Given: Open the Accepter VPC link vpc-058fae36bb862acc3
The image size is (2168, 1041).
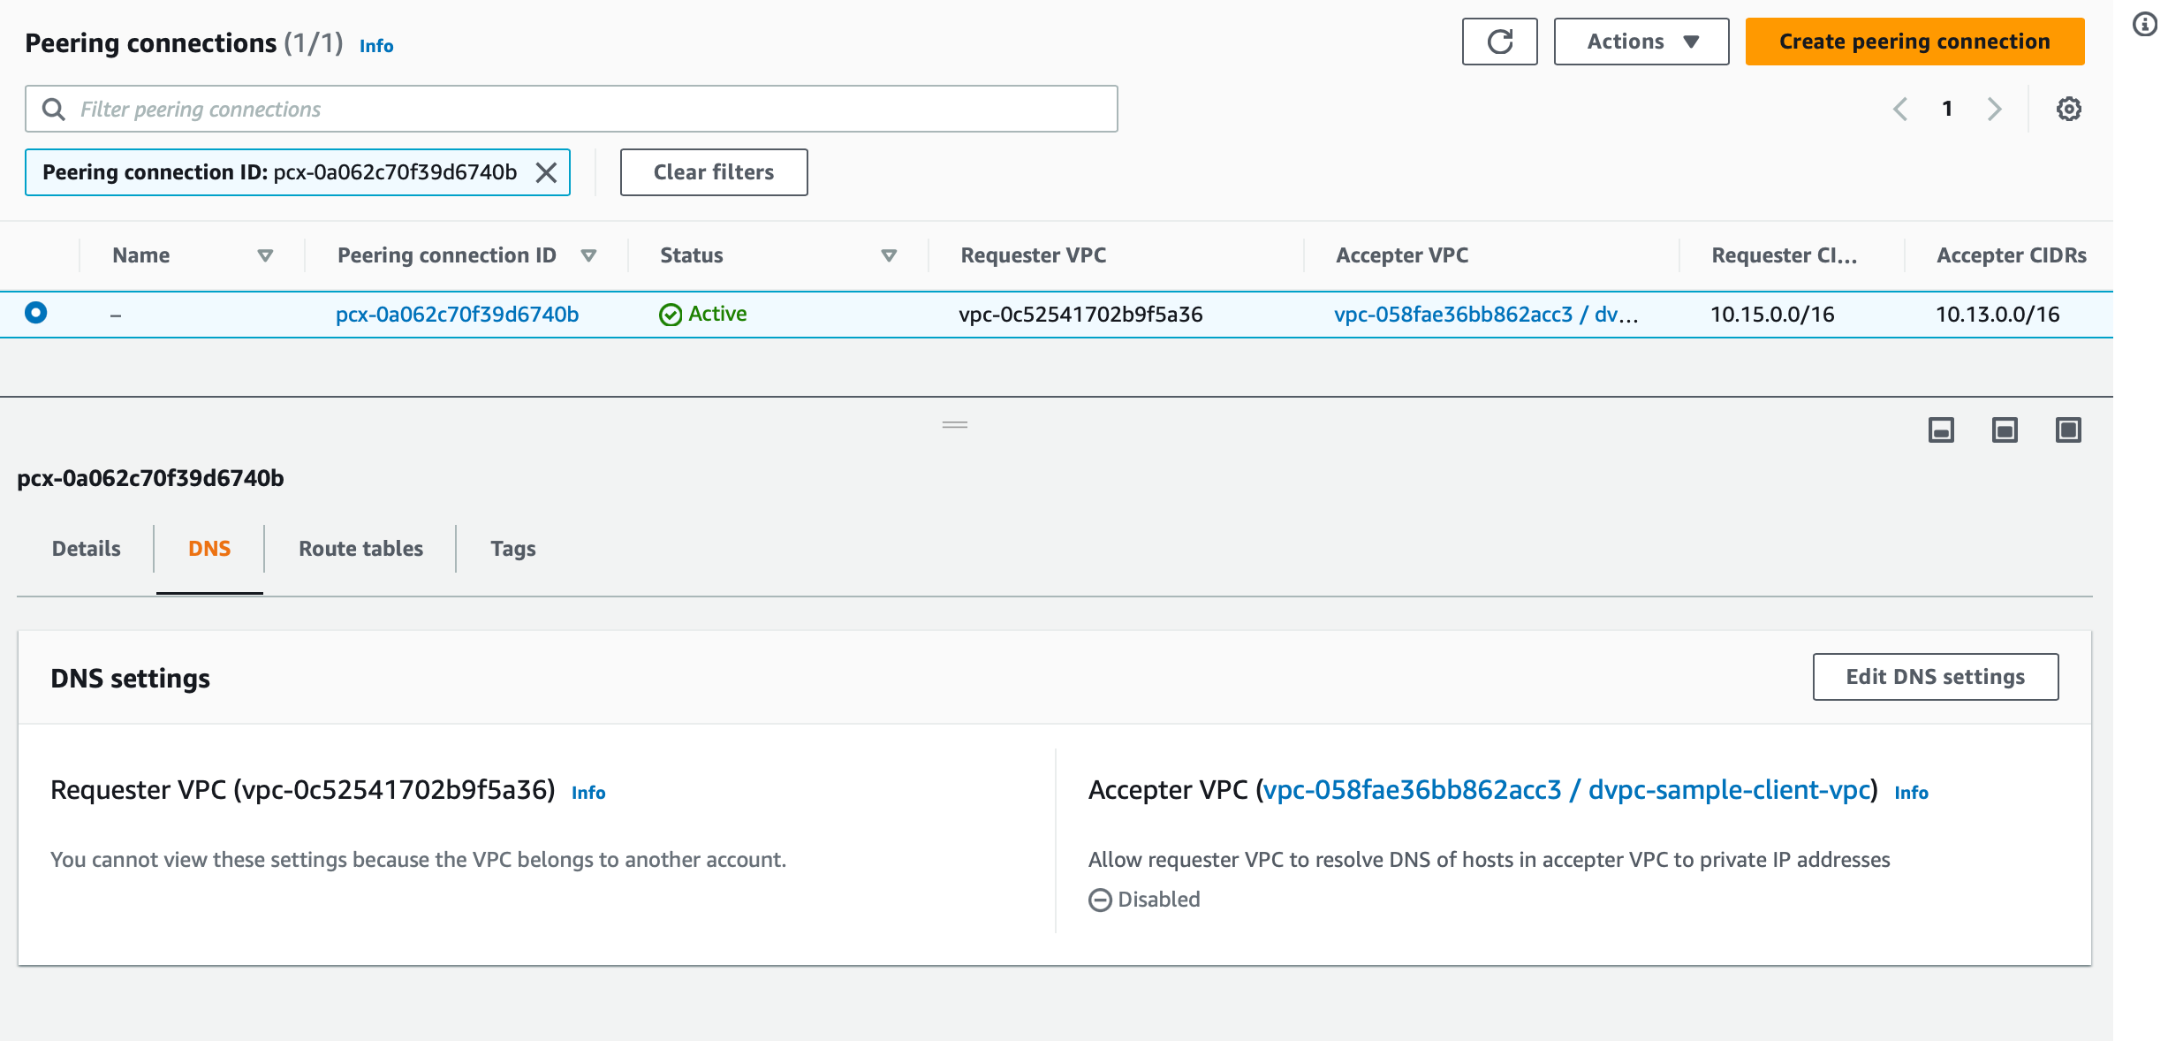Looking at the screenshot, I should [1412, 790].
